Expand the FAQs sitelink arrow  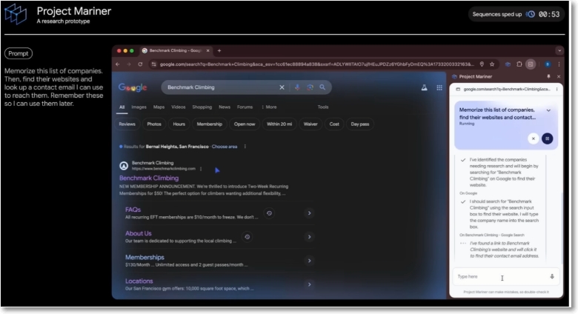tap(309, 213)
